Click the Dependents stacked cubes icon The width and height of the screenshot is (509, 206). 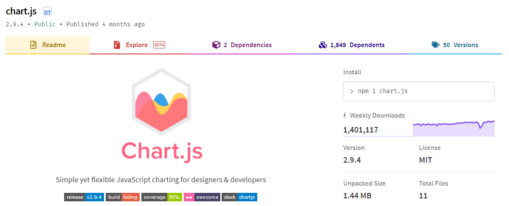[x=323, y=45]
